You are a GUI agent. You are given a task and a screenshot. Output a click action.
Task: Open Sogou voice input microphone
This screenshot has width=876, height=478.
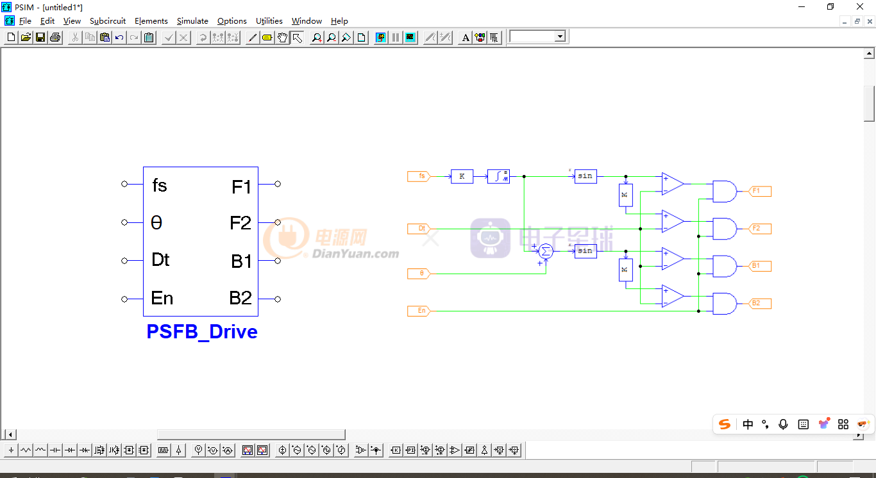[x=783, y=424]
